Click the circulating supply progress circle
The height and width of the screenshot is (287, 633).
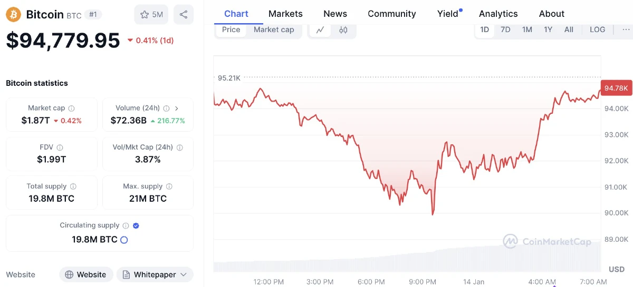coord(124,240)
